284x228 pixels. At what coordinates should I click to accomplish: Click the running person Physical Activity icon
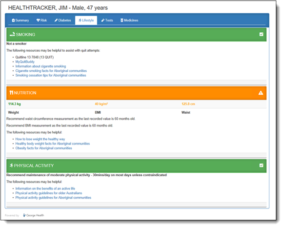pos(12,166)
